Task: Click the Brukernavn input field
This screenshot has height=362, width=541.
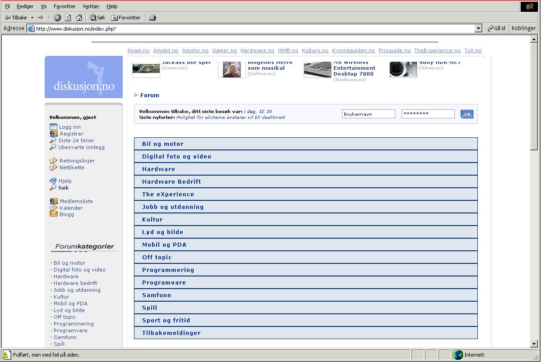Action: [369, 114]
